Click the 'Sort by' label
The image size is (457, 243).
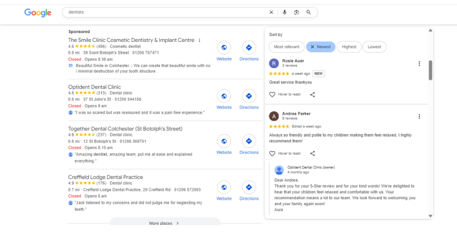(276, 35)
